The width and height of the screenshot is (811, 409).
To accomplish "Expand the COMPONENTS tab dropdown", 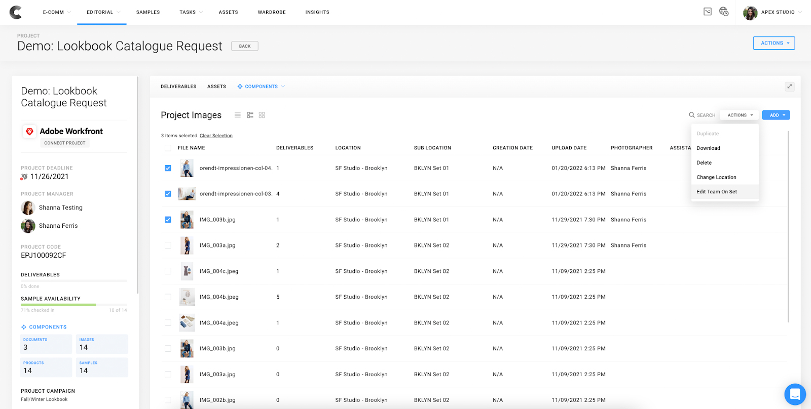I will click(283, 87).
